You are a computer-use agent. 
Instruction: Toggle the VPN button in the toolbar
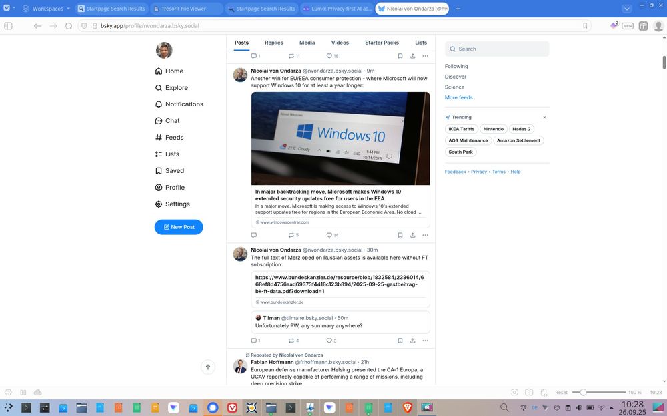pyautogui.click(x=628, y=26)
